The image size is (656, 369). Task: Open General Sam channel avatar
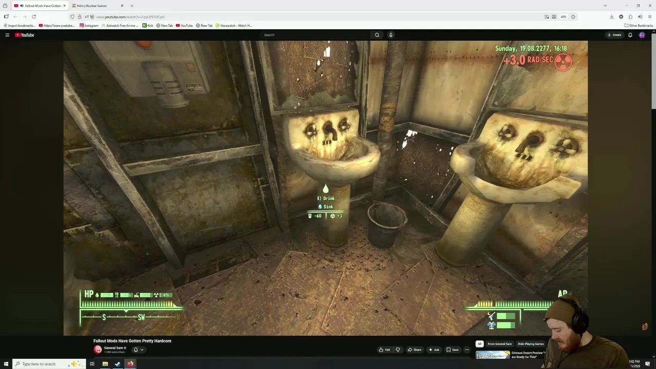[97, 350]
